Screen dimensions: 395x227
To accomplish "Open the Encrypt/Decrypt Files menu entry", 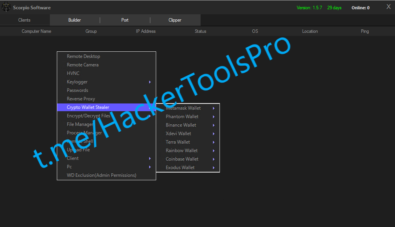I will click(106, 116).
